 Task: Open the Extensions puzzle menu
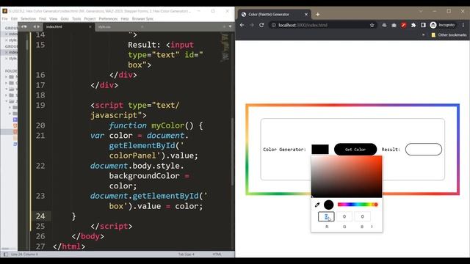413,25
